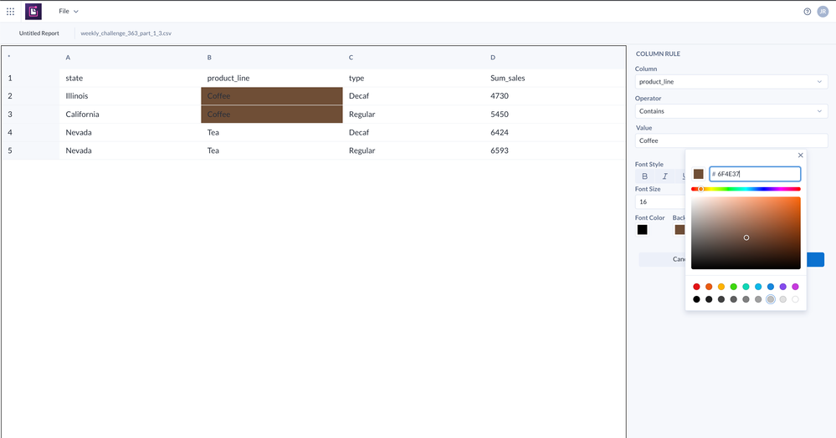The width and height of the screenshot is (836, 438).
Task: Open the help question-mark icon
Action: click(808, 12)
